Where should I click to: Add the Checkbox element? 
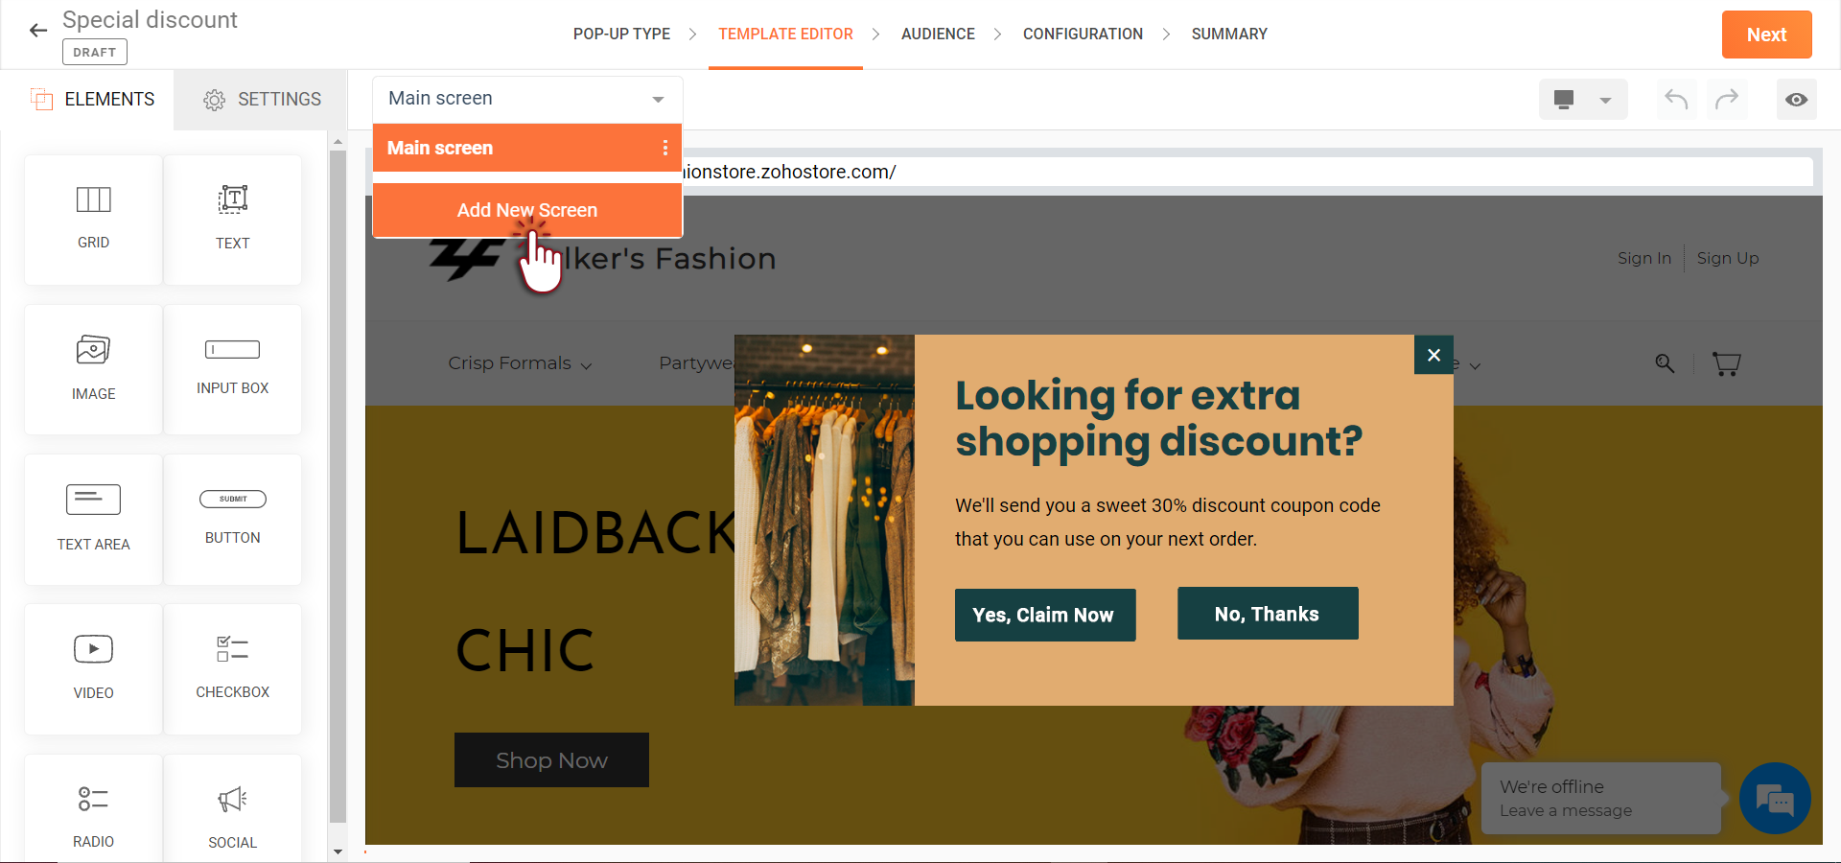point(233,669)
